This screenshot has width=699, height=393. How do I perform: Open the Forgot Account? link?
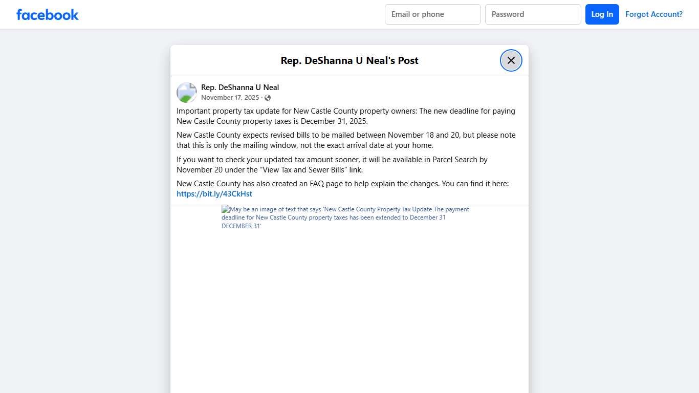pos(654,14)
